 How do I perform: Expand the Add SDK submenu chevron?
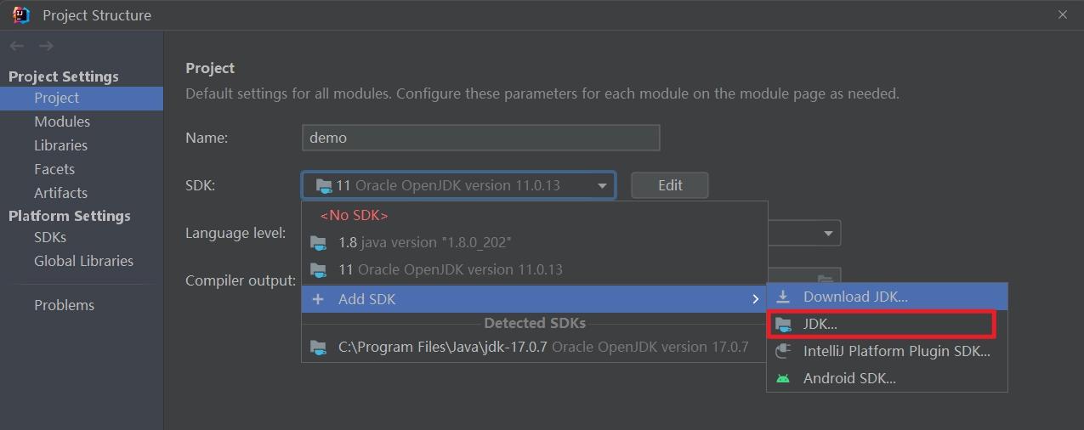tap(755, 299)
